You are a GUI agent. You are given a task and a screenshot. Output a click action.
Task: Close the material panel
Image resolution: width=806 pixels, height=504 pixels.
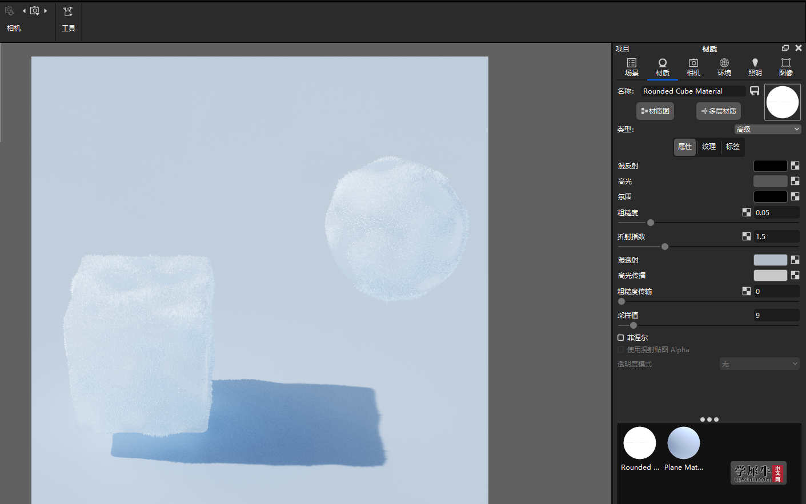click(799, 48)
